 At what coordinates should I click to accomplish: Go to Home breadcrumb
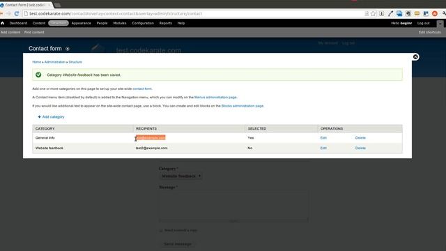[x=37, y=62]
